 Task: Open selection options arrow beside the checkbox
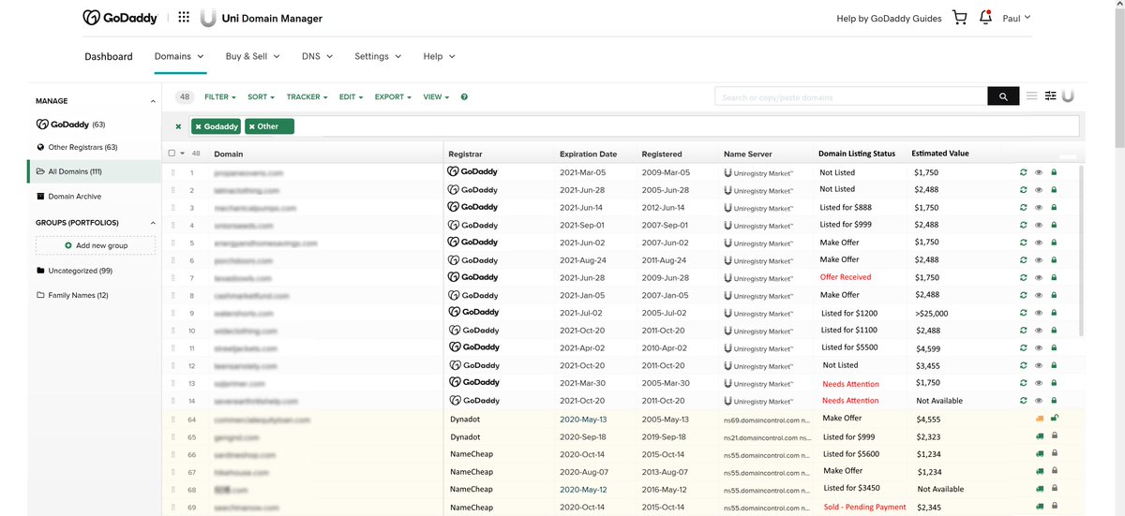click(183, 154)
